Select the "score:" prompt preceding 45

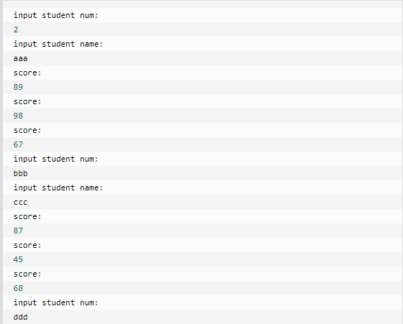point(27,245)
